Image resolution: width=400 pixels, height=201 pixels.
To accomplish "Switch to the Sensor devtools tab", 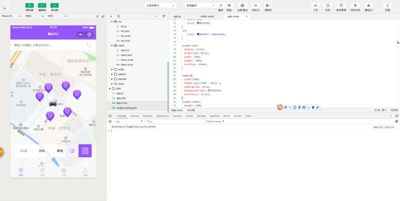I will click(x=237, y=116).
